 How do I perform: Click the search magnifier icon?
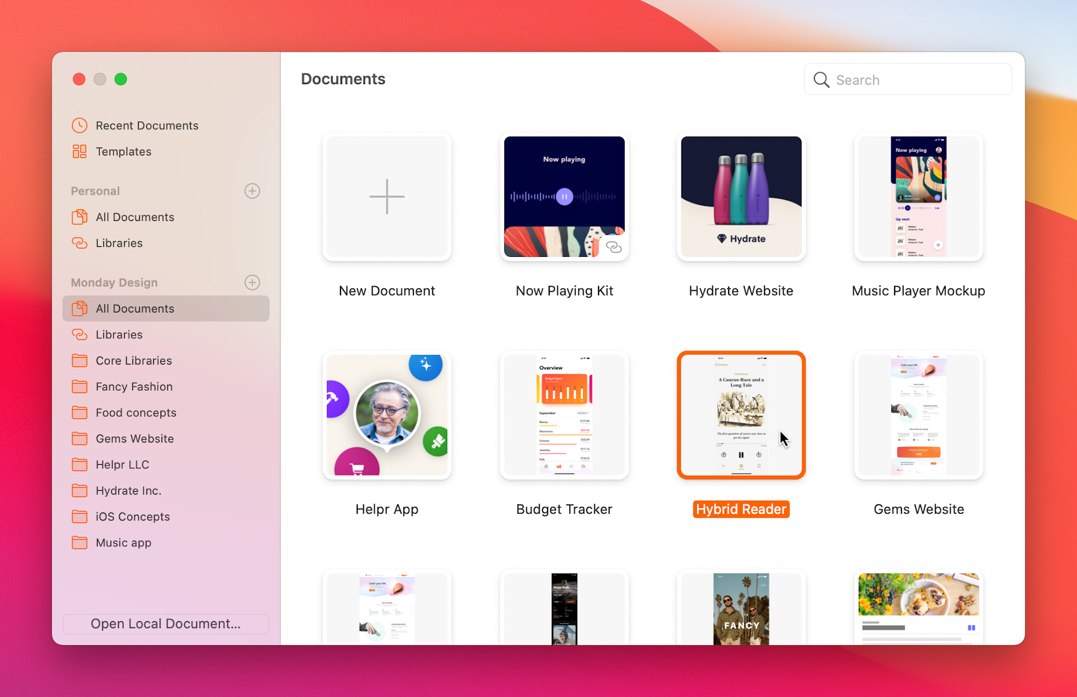(821, 80)
